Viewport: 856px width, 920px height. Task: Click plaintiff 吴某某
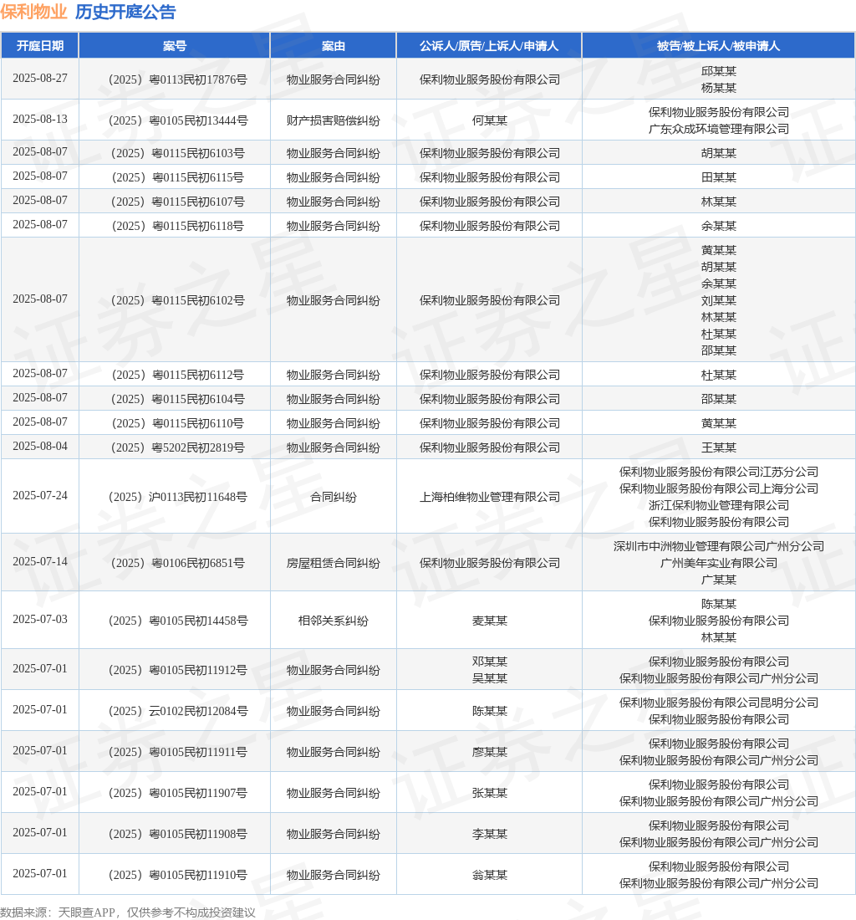(x=490, y=678)
